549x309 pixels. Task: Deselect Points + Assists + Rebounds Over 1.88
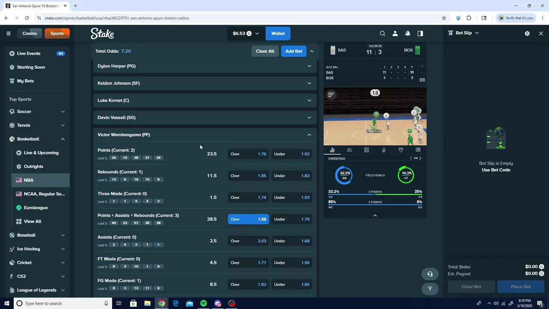(248, 219)
